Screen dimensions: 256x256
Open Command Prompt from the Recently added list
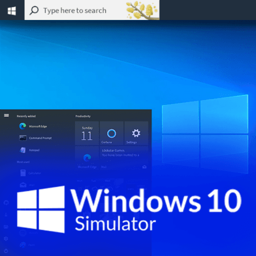click(x=35, y=138)
